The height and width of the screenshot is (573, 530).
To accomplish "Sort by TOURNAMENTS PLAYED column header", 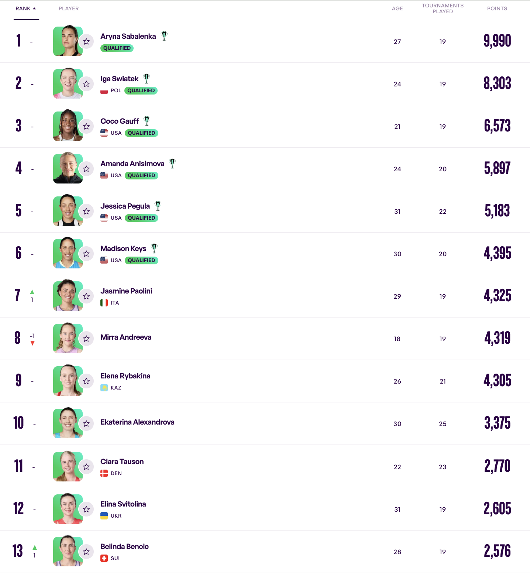I will coord(443,8).
